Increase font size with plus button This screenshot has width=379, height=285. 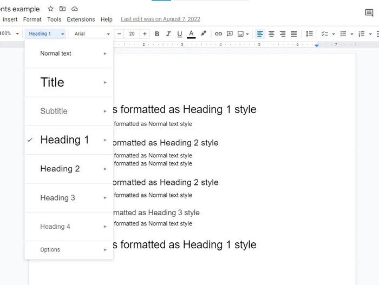pos(145,34)
